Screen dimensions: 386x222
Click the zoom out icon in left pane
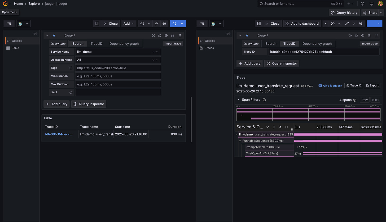pos(164,24)
